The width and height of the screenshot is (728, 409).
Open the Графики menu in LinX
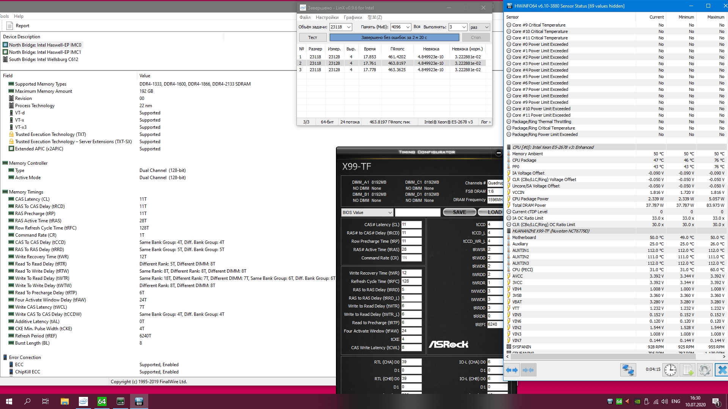tap(353, 17)
